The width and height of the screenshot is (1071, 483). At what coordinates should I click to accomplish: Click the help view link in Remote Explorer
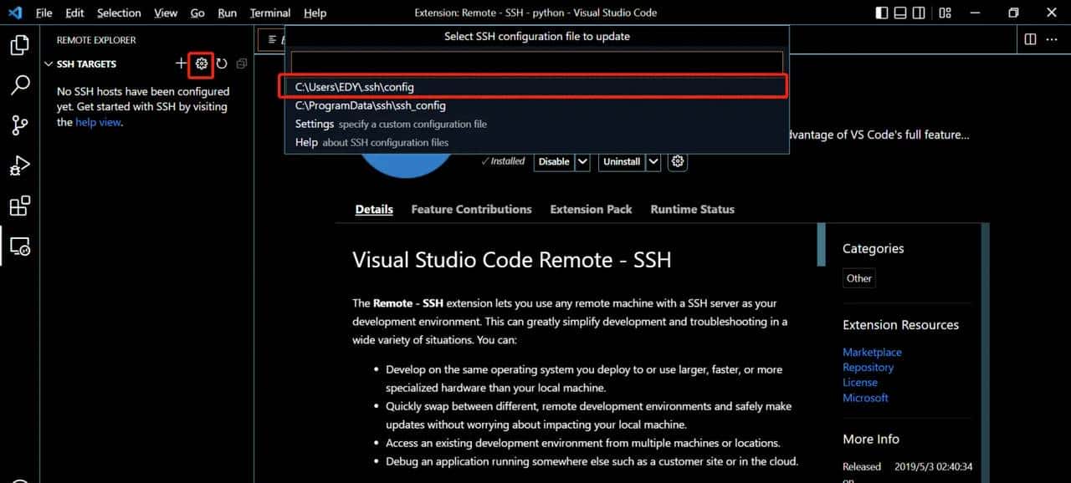coord(98,122)
